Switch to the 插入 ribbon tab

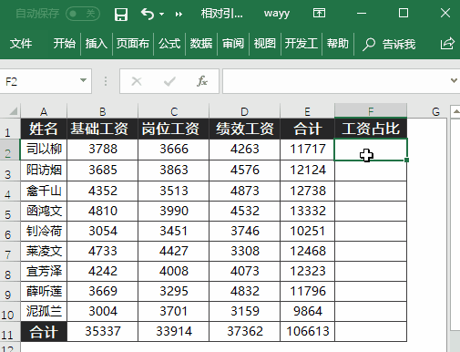(97, 44)
